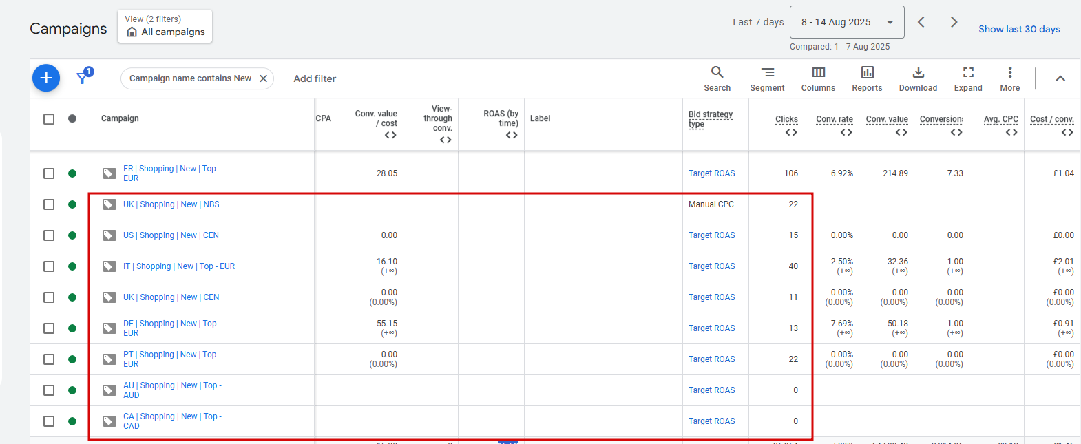Tick the checkbox for UK Shopping New CEN
The image size is (1081, 444).
(x=49, y=297)
